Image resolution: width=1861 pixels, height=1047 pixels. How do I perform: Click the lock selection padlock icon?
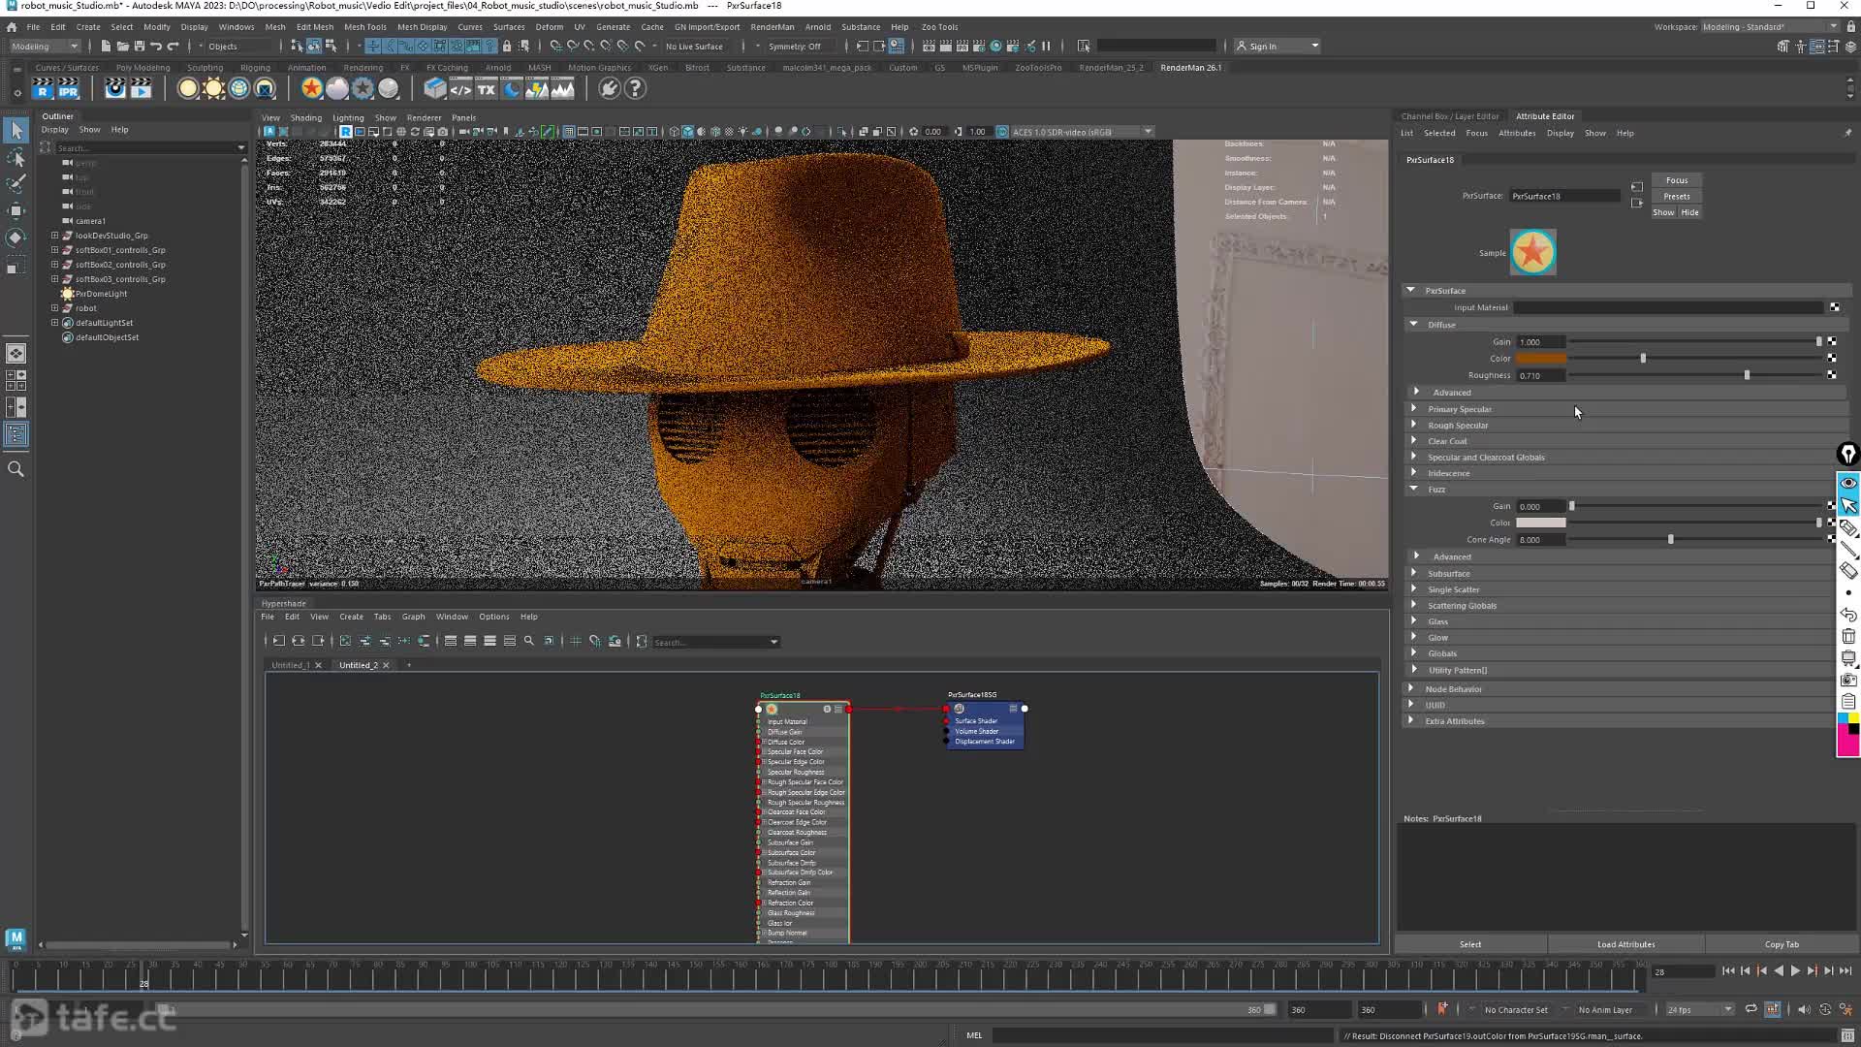pos(507,46)
